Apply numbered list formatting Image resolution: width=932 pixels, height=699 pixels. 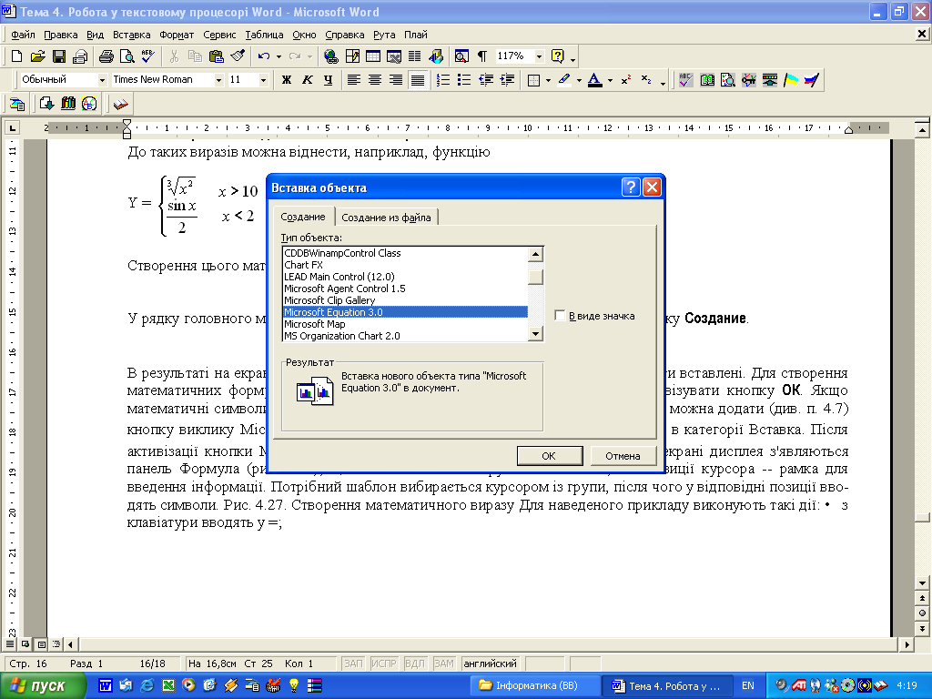443,80
